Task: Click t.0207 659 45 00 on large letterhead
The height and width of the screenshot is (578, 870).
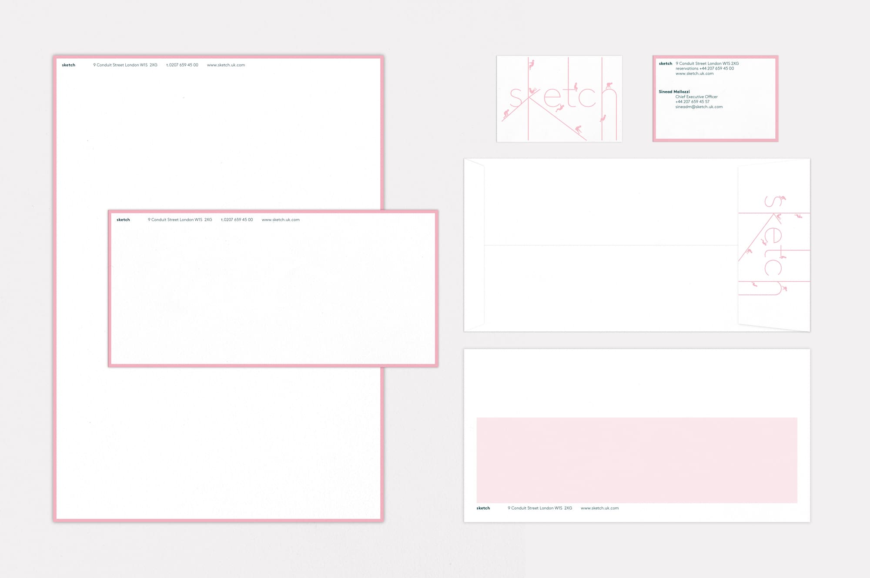Action: coord(182,65)
